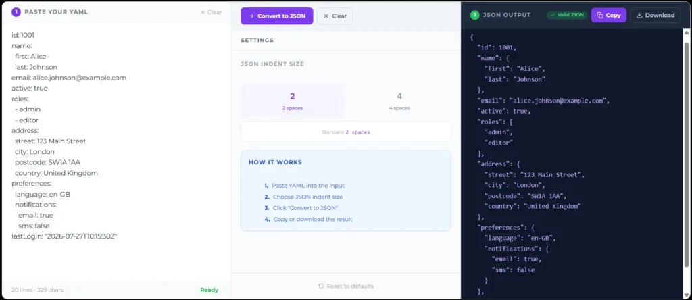The image size is (692, 300).
Task: Click the download arrow icon
Action: (639, 15)
